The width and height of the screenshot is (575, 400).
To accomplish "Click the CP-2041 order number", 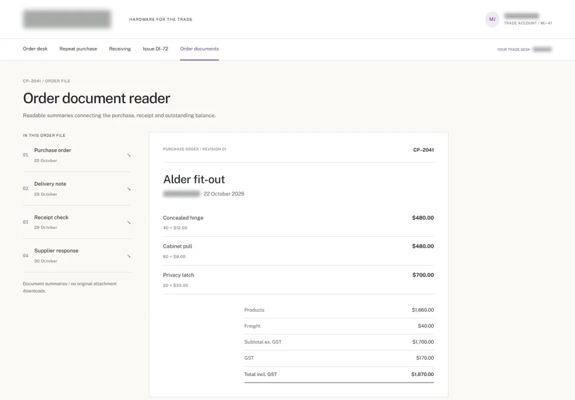I will tap(423, 150).
